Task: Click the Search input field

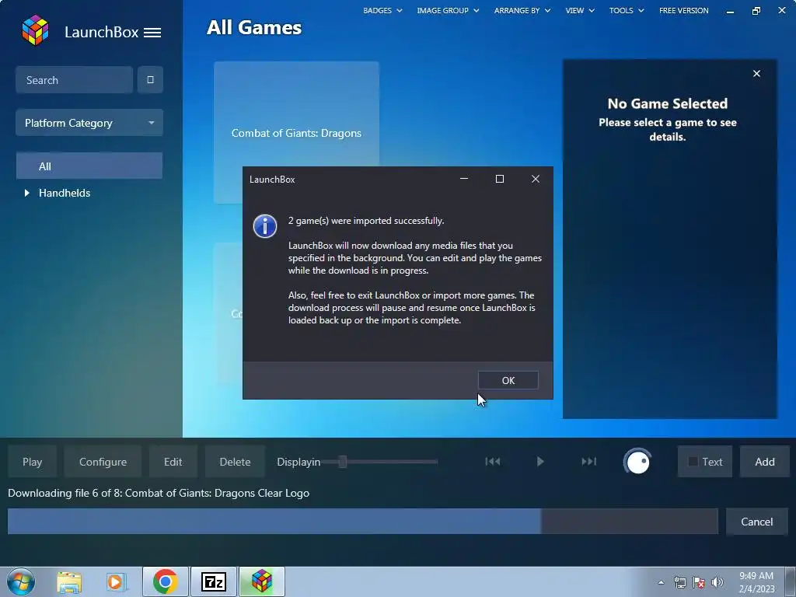Action: [x=74, y=80]
